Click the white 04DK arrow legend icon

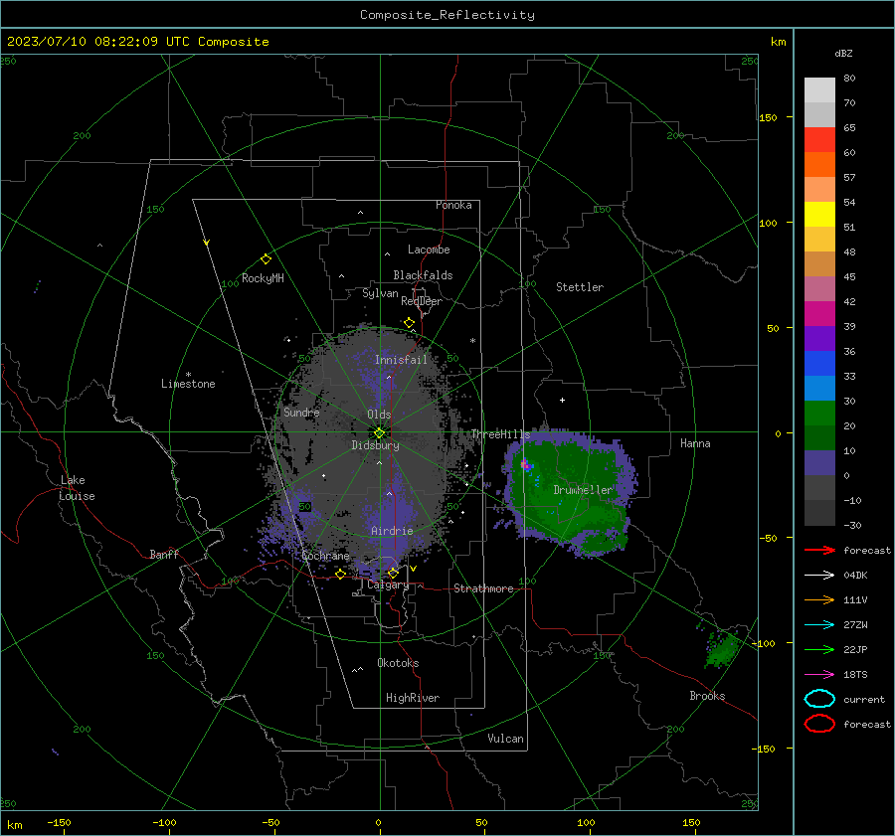pos(819,576)
